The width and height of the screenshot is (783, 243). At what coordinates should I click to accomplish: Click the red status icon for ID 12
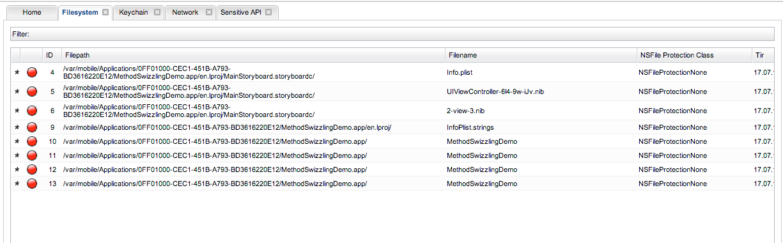[x=32, y=169]
